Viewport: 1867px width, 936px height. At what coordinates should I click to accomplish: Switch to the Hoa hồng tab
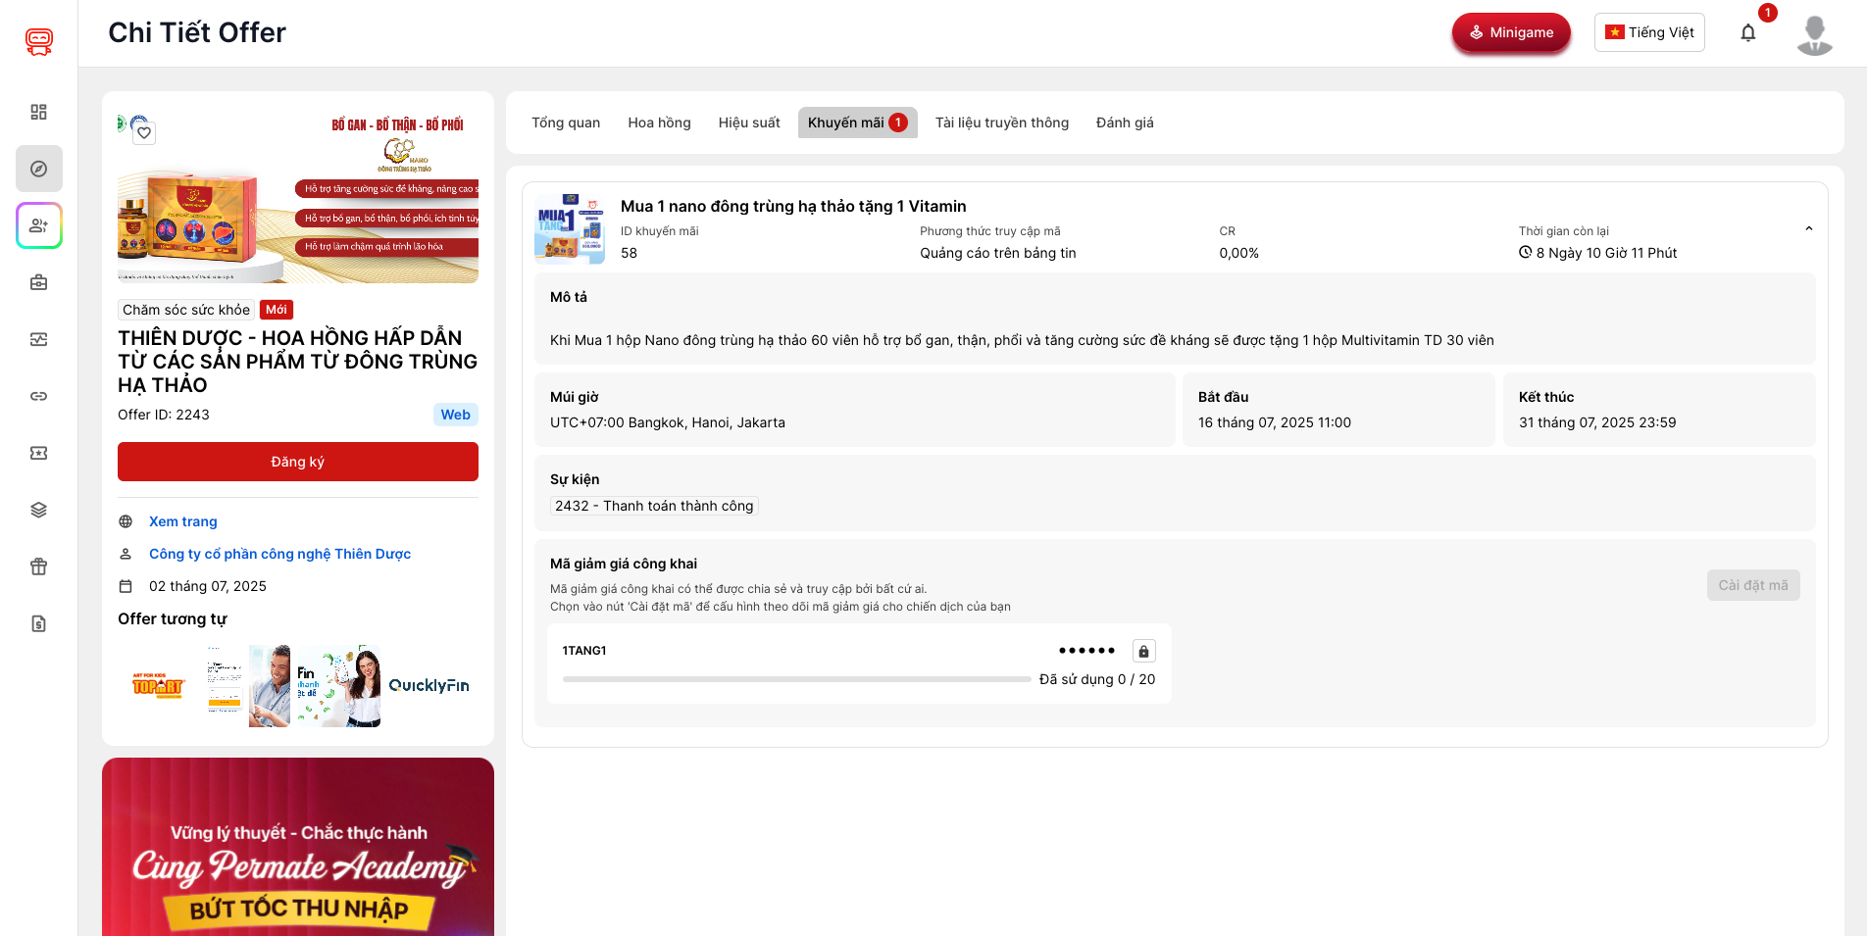click(660, 123)
